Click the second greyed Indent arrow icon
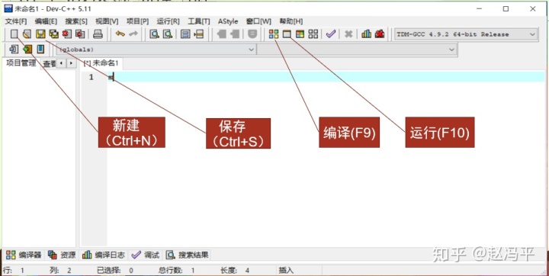 (x=235, y=34)
